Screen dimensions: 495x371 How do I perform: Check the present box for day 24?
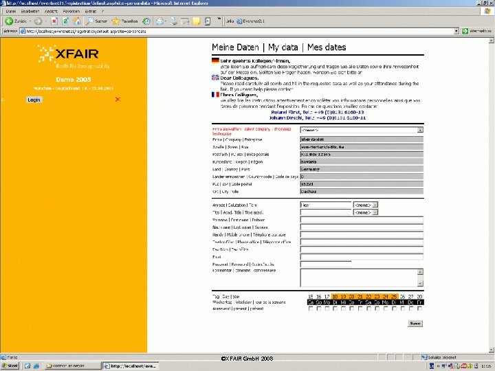[386, 309]
